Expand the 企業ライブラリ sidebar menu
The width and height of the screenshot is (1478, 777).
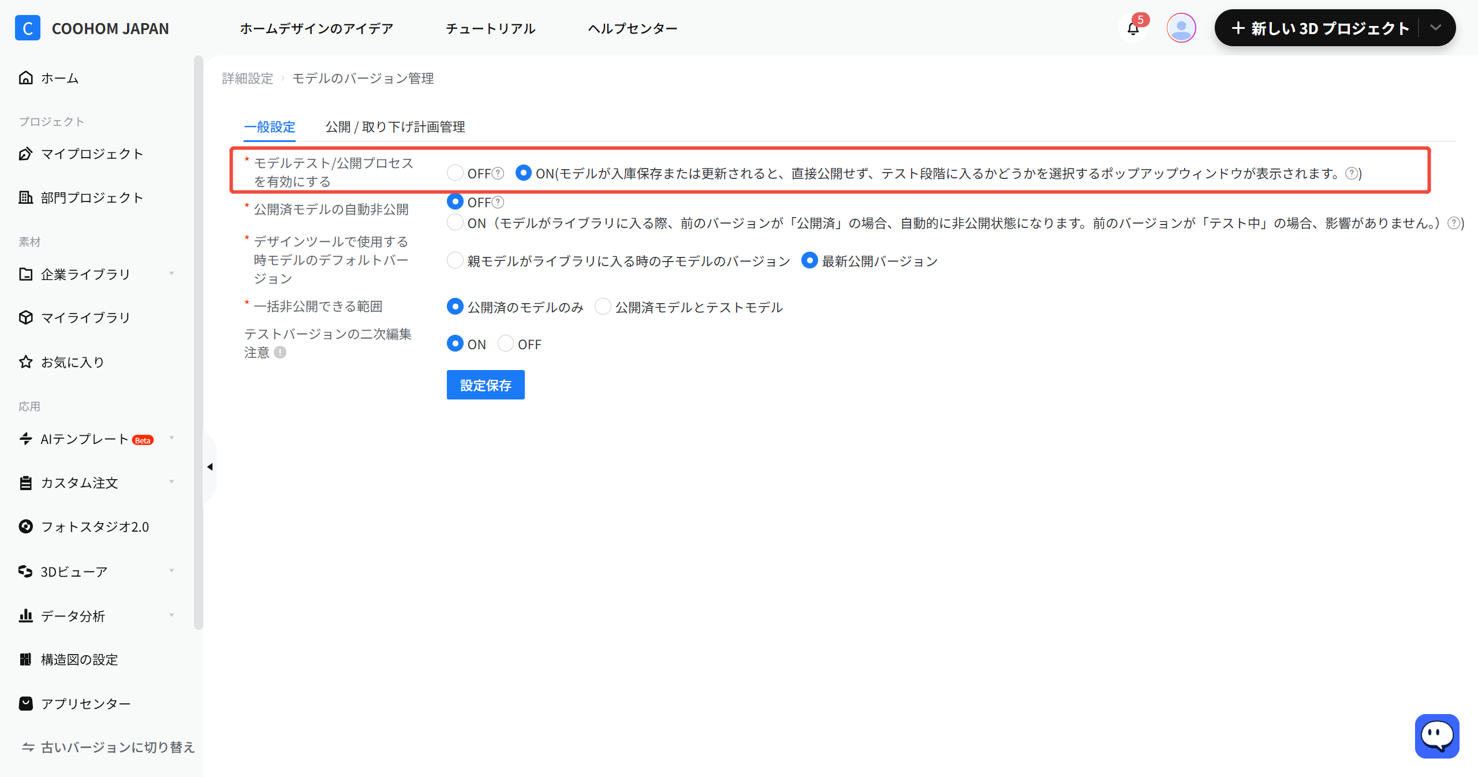pos(171,274)
